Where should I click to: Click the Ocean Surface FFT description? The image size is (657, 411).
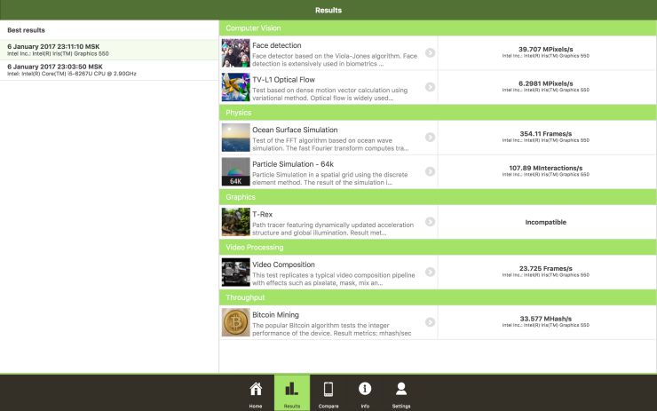(330, 145)
